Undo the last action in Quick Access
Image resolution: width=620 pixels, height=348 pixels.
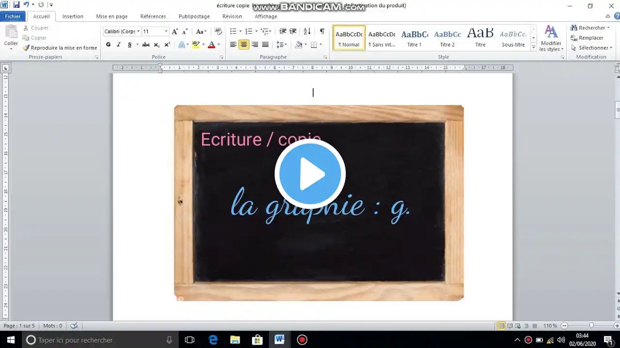[x=27, y=5]
